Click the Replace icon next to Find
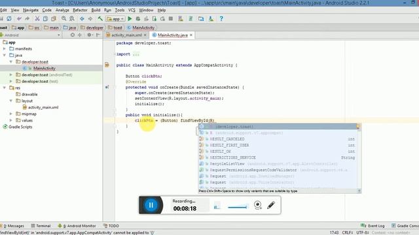This screenshot has width=419, height=235. pyautogui.click(x=72, y=19)
